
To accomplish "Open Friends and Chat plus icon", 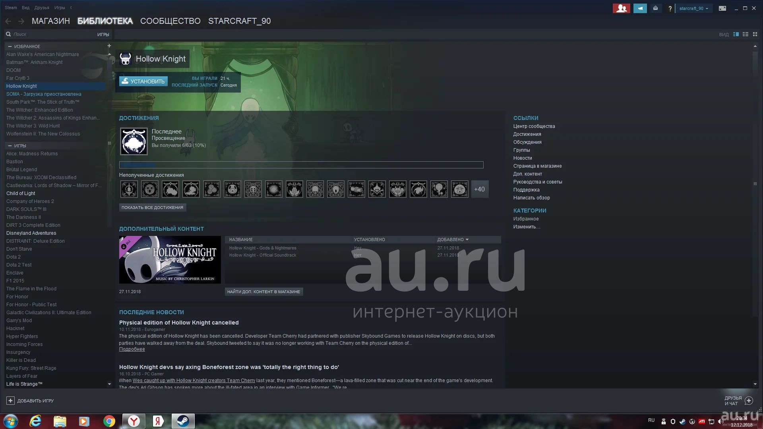I will click(x=749, y=401).
